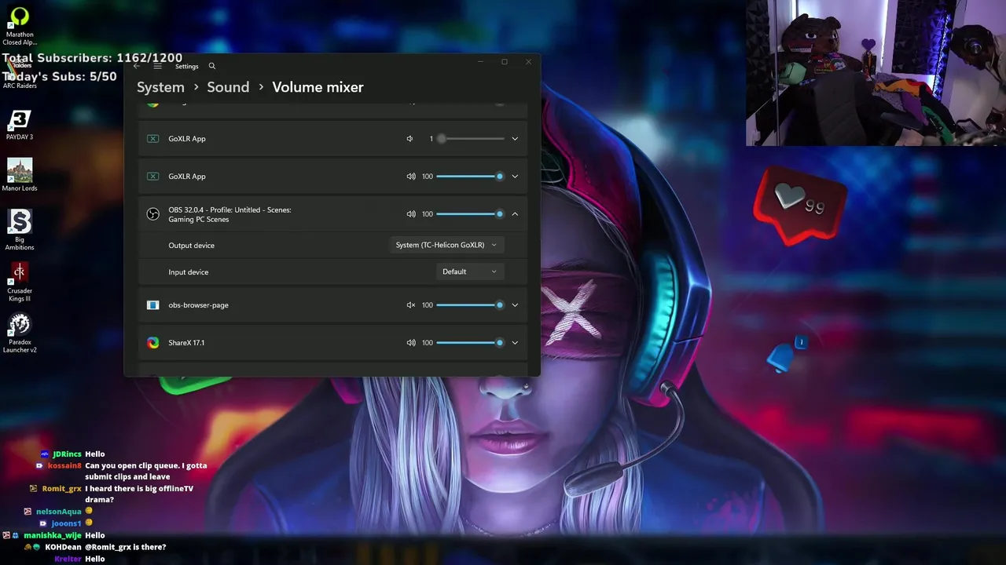Open the Marathon Closed Alpha desktop icon
Screen dimensions: 1006x565
click(x=20, y=26)
